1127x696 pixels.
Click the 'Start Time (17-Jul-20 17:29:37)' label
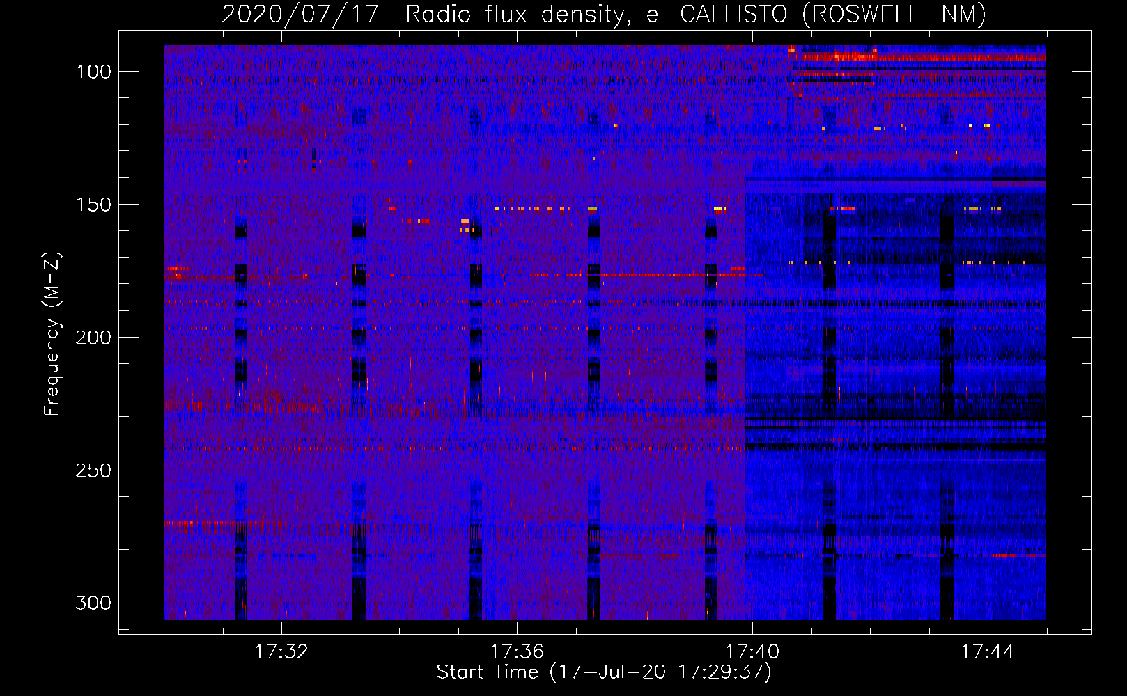604,672
